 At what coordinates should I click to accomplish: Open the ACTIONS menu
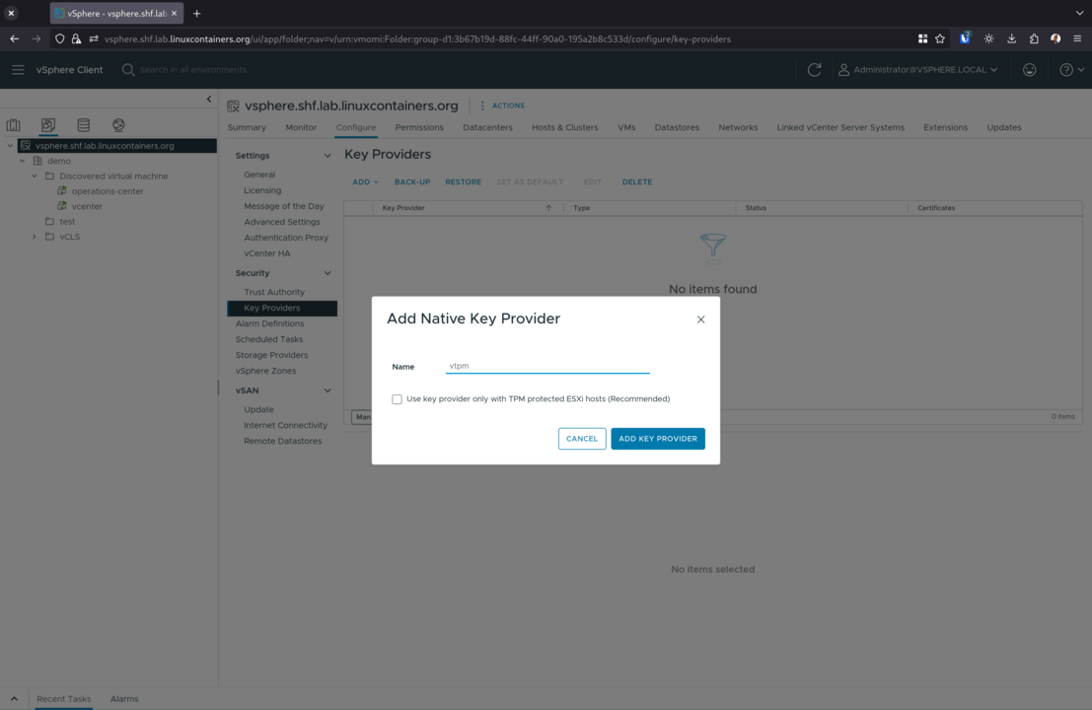[x=503, y=106]
